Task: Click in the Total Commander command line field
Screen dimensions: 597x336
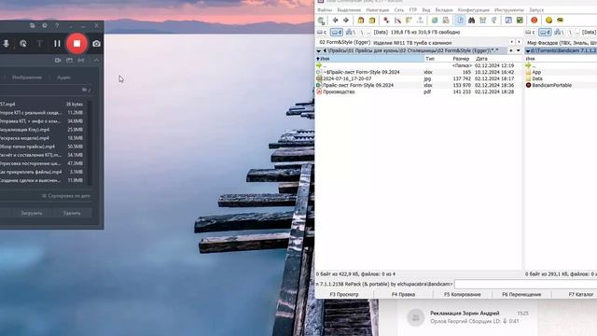Action: (x=526, y=284)
